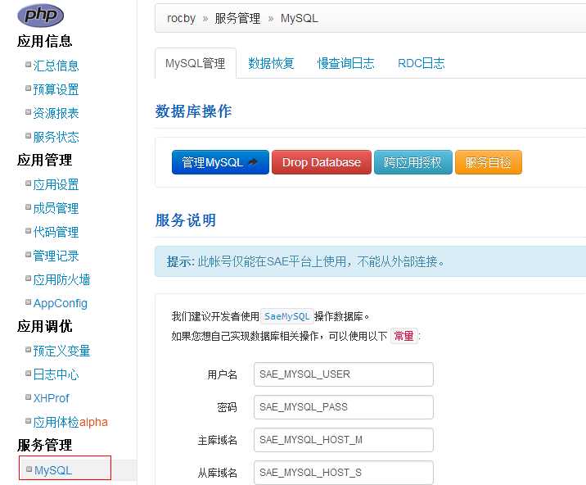The image size is (586, 485).
Task: Click SaeMySQL code link
Action: (x=287, y=316)
